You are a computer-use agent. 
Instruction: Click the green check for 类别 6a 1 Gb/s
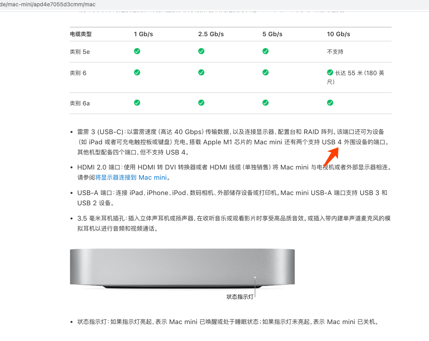click(x=137, y=103)
